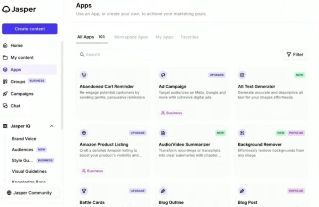Click the Alt Text Generator icon
This screenshot has width=319, height=207.
pyautogui.click(x=242, y=75)
